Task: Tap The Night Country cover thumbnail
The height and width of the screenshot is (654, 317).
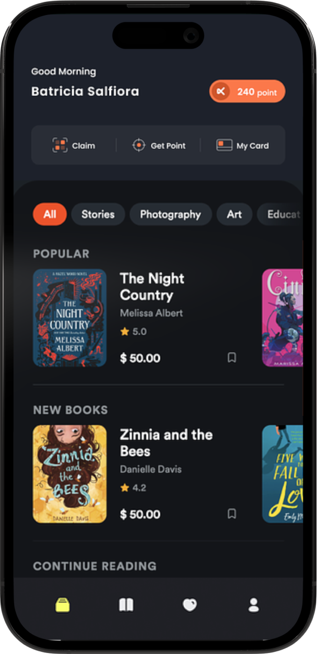Action: point(70,318)
